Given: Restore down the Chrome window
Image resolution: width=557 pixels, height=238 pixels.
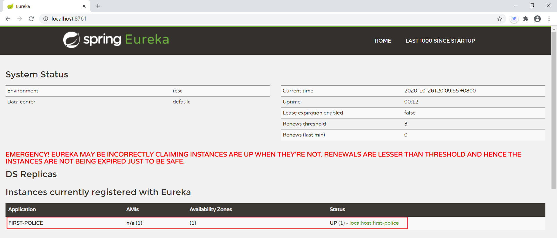Looking at the screenshot, I should point(532,5).
